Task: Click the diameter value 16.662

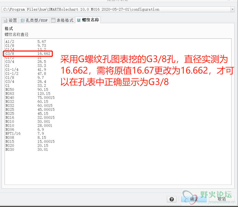Action: click(x=44, y=54)
